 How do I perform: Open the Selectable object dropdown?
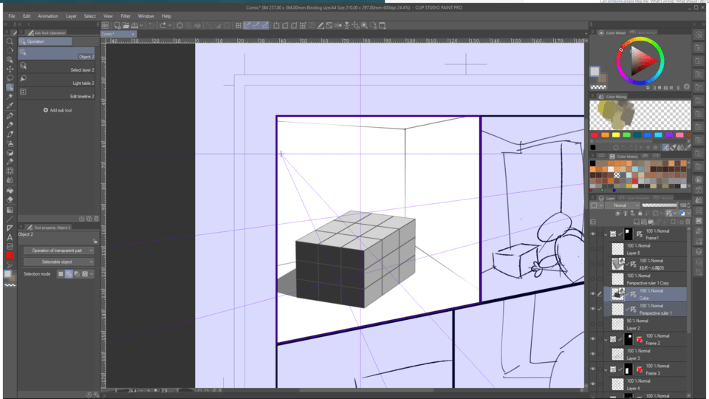[x=59, y=262]
